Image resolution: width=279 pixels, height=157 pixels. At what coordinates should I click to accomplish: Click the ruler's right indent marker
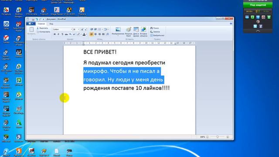175,44
